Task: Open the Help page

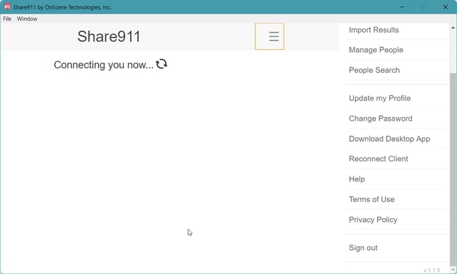Action: point(357,179)
